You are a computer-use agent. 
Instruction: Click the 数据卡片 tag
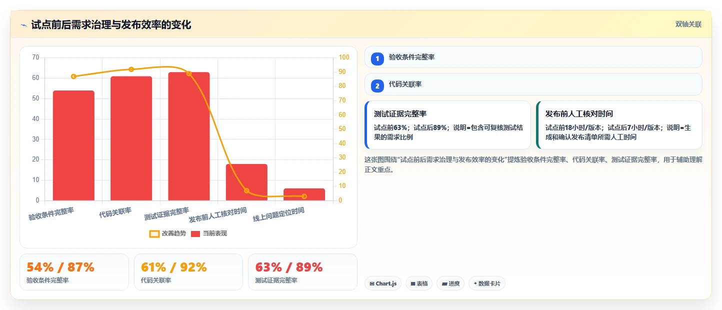pyautogui.click(x=487, y=283)
